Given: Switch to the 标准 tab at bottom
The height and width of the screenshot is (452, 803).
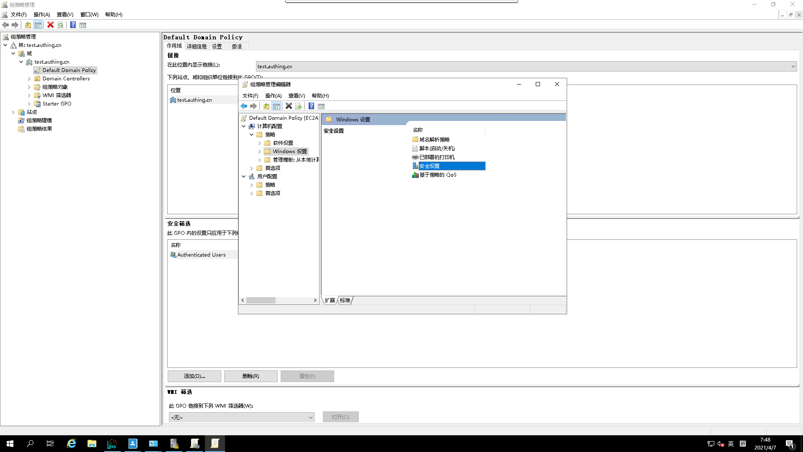Looking at the screenshot, I should (345, 300).
